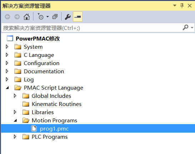Image resolution: width=195 pixels, height=154 pixels.
Task: Expand the PLC Programs folder
Action: pyautogui.click(x=15, y=137)
